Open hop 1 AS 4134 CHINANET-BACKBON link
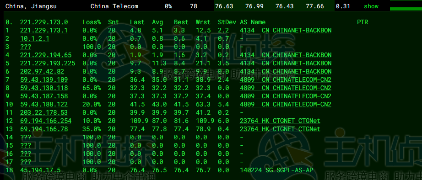Viewport: 422px width, 180px height. coord(286,30)
